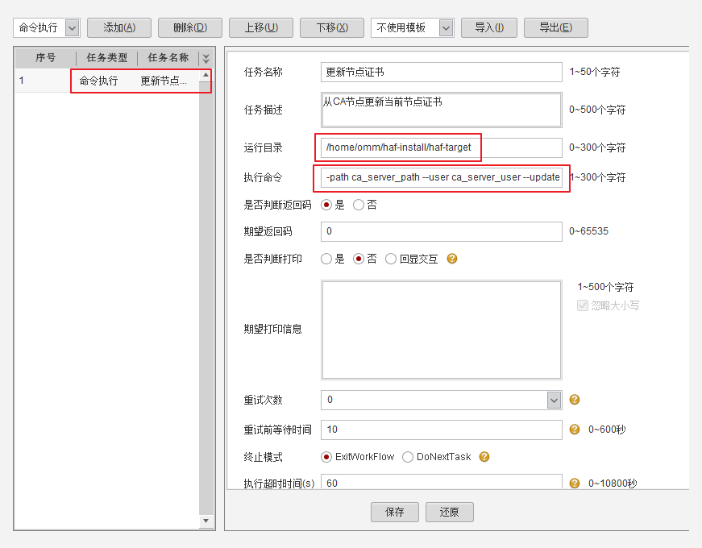The width and height of the screenshot is (702, 548).
Task: Click task list scrollbar up arrow
Action: pyautogui.click(x=206, y=75)
